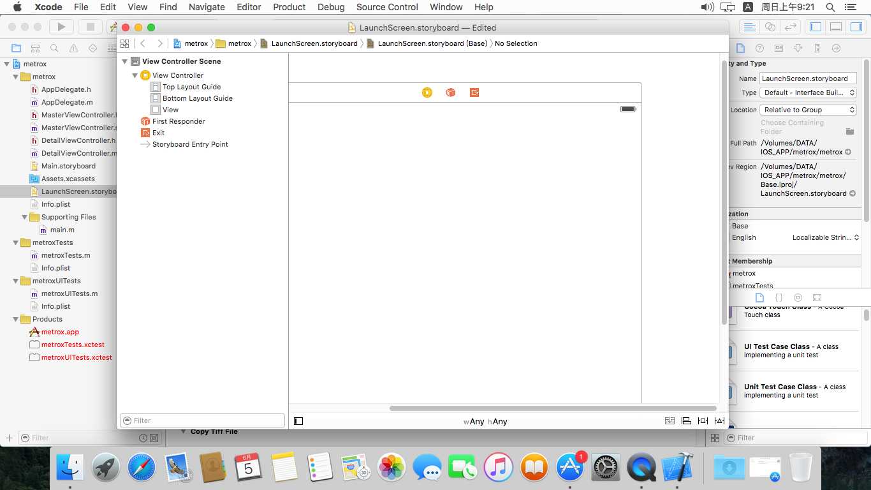Collapse the Supporting Files group
This screenshot has width=871, height=490.
pos(24,217)
